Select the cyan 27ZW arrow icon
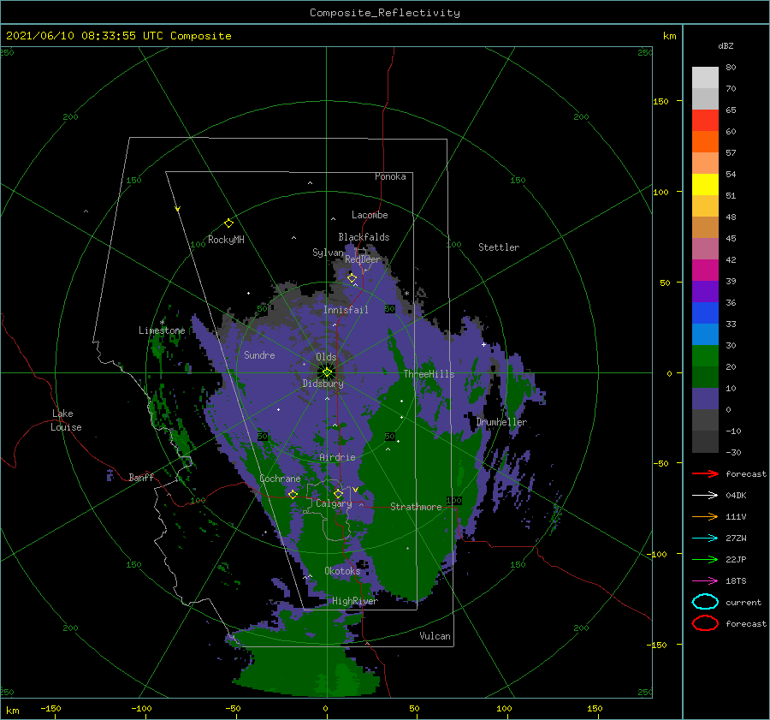This screenshot has height=720, width=770. pyautogui.click(x=705, y=539)
